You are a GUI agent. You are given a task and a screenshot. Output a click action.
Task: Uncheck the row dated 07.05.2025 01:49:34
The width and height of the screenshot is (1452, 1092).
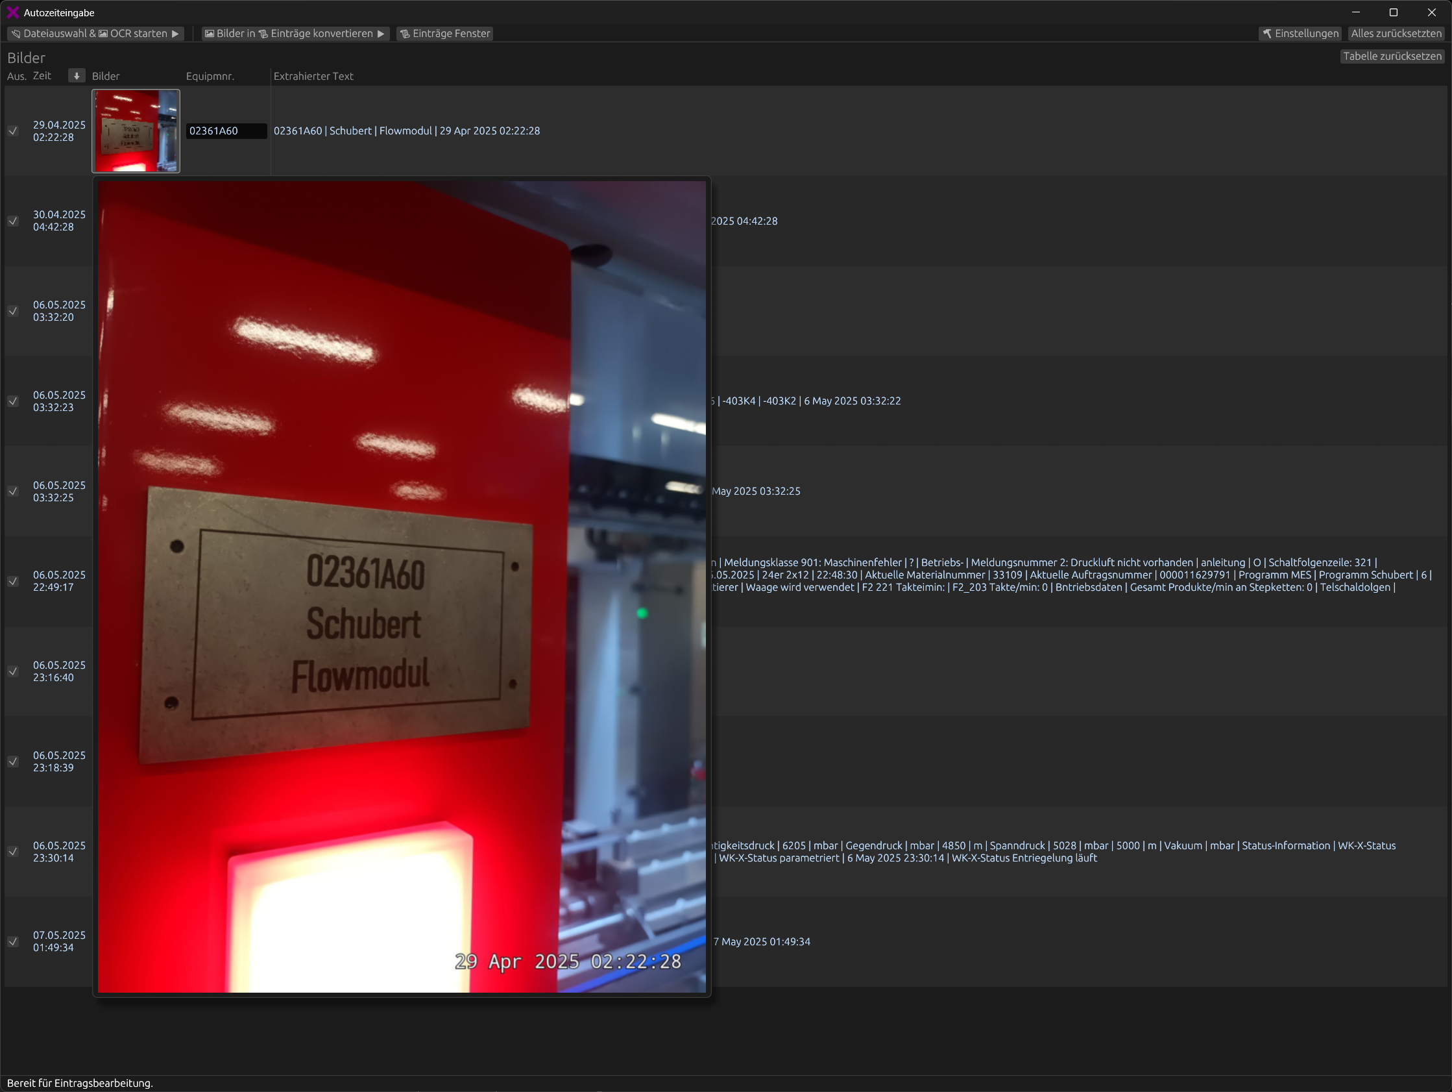[13, 942]
